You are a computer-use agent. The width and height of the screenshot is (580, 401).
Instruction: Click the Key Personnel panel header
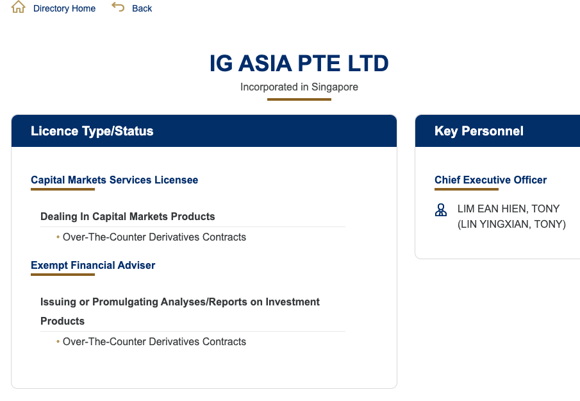497,131
